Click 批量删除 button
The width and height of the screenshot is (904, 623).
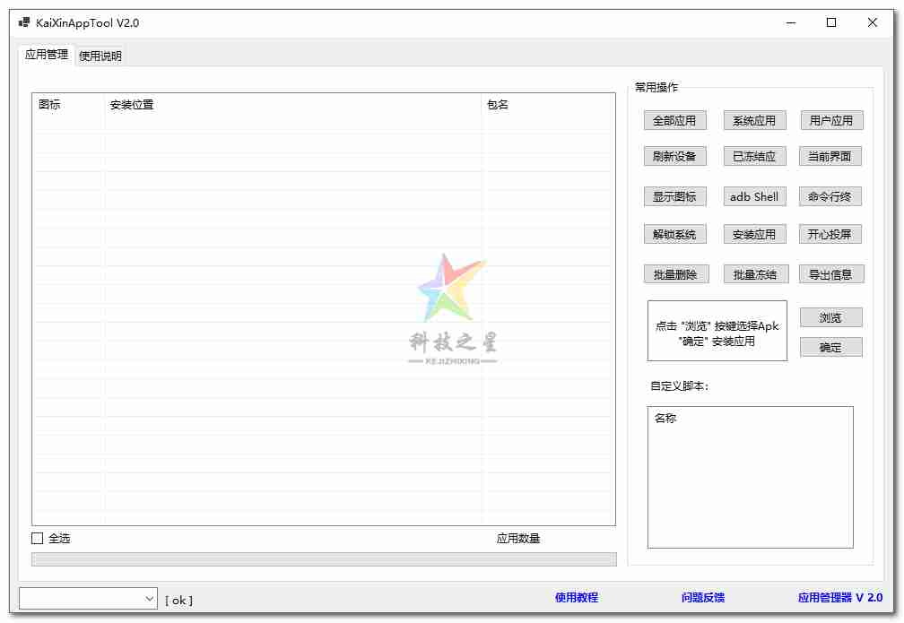click(674, 274)
